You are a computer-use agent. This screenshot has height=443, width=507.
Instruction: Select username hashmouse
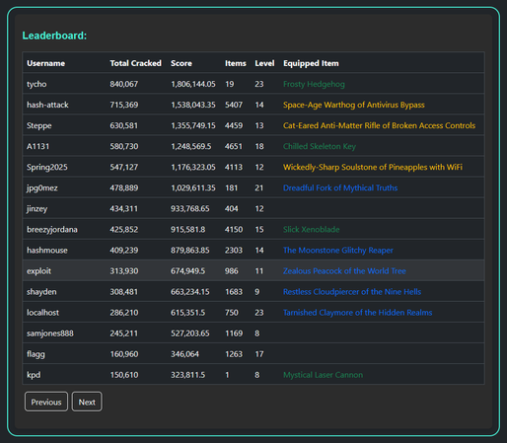(46, 251)
